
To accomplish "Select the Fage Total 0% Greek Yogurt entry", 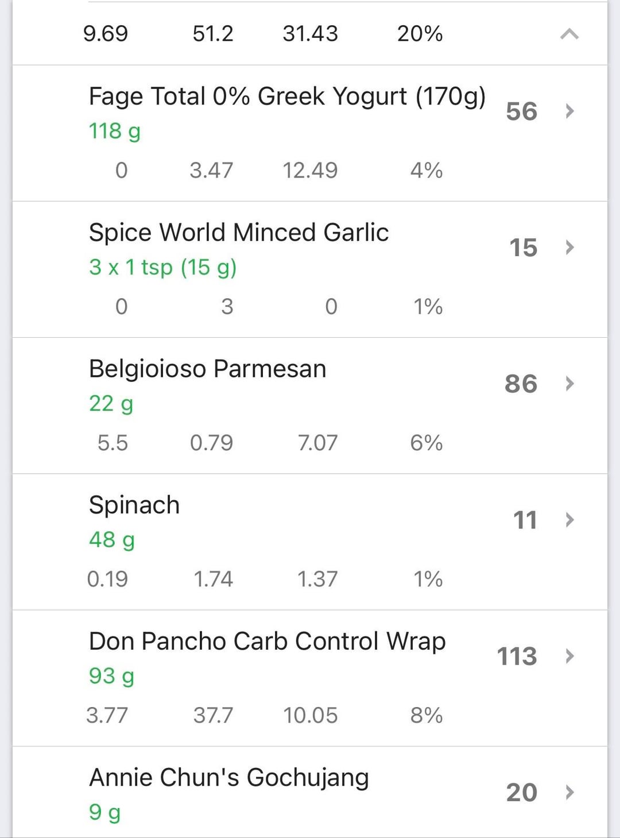I will pos(287,96).
